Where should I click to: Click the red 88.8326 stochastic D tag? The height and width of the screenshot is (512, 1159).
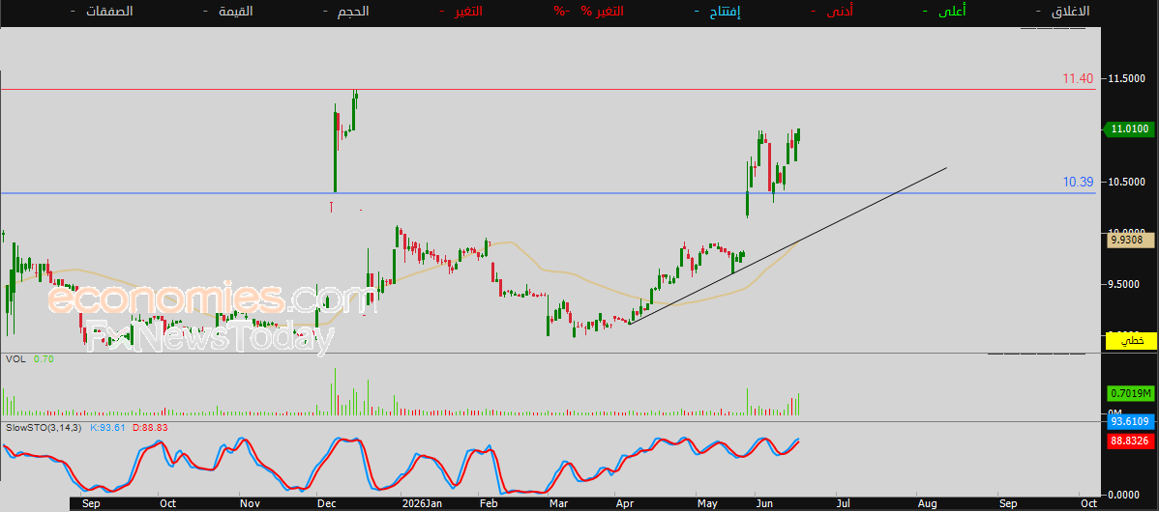(1131, 441)
